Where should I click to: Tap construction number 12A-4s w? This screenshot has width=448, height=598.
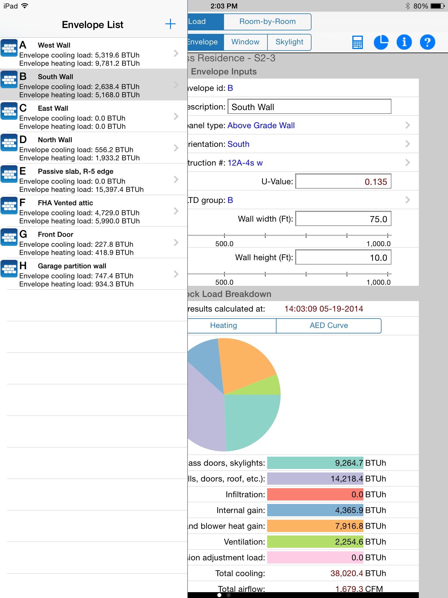pyautogui.click(x=245, y=163)
